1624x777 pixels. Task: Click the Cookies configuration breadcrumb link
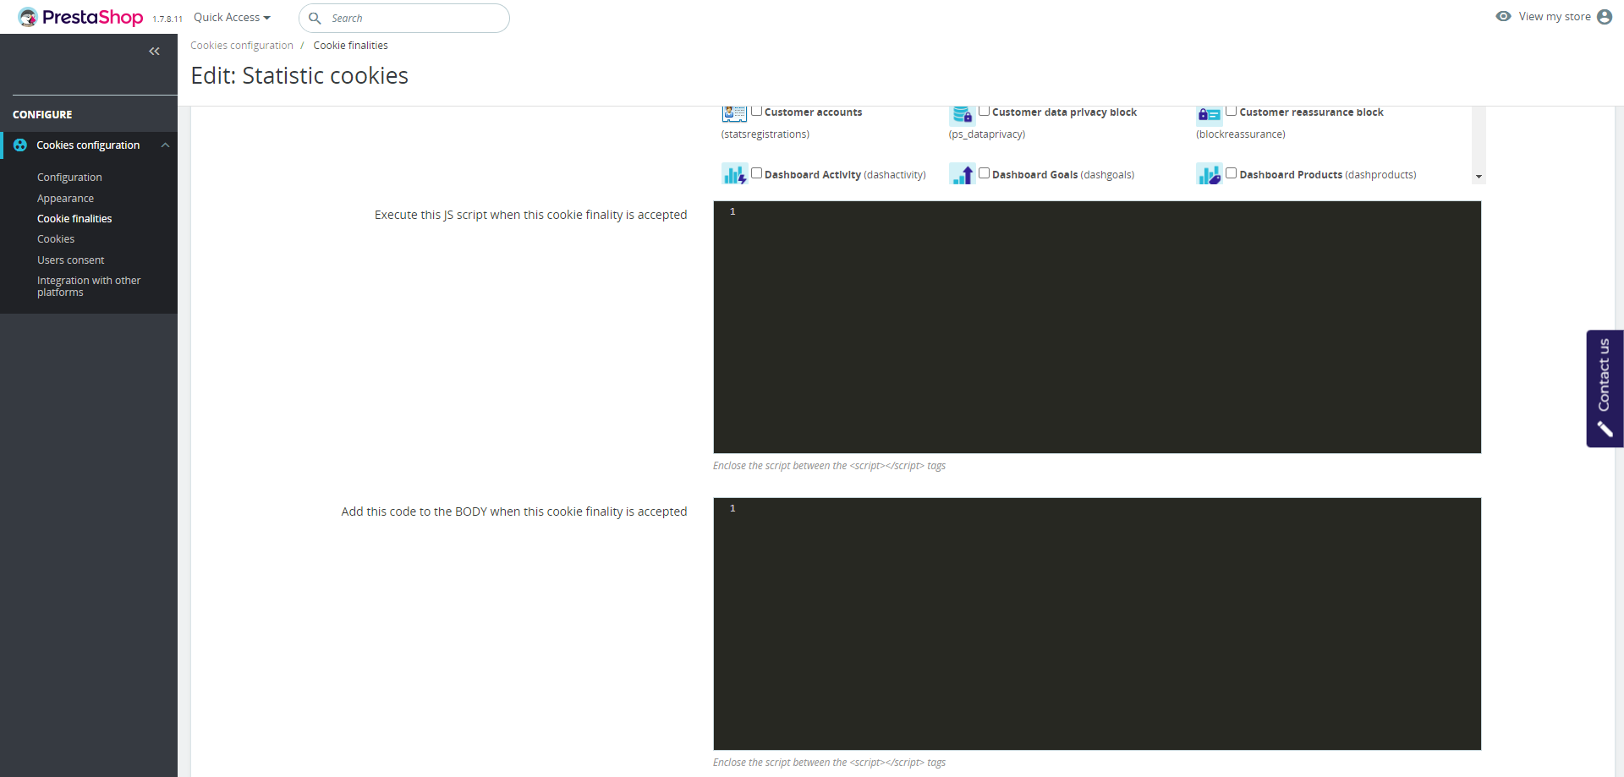point(242,46)
